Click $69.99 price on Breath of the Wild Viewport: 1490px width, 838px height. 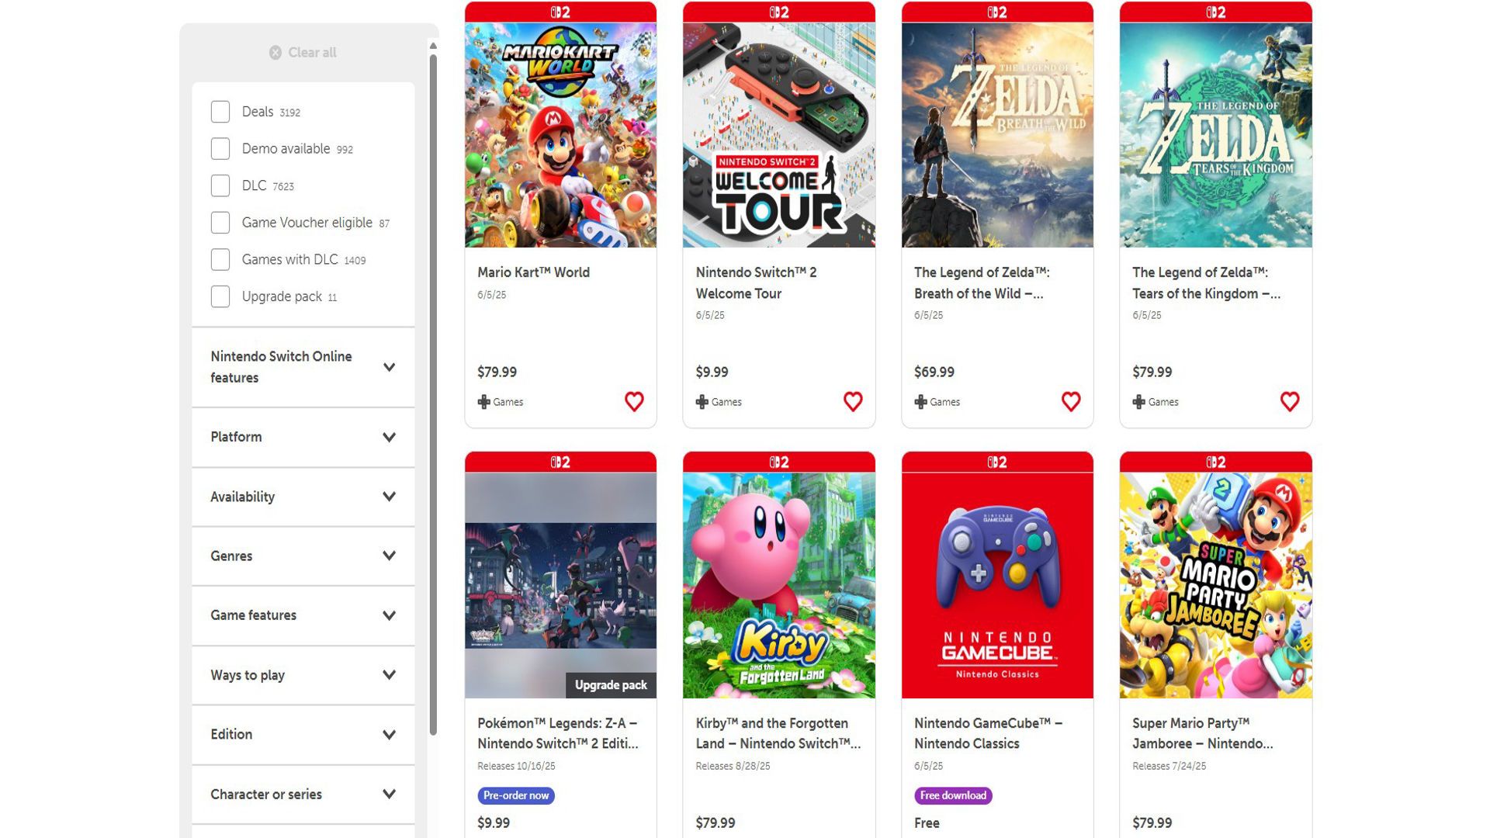pyautogui.click(x=934, y=372)
